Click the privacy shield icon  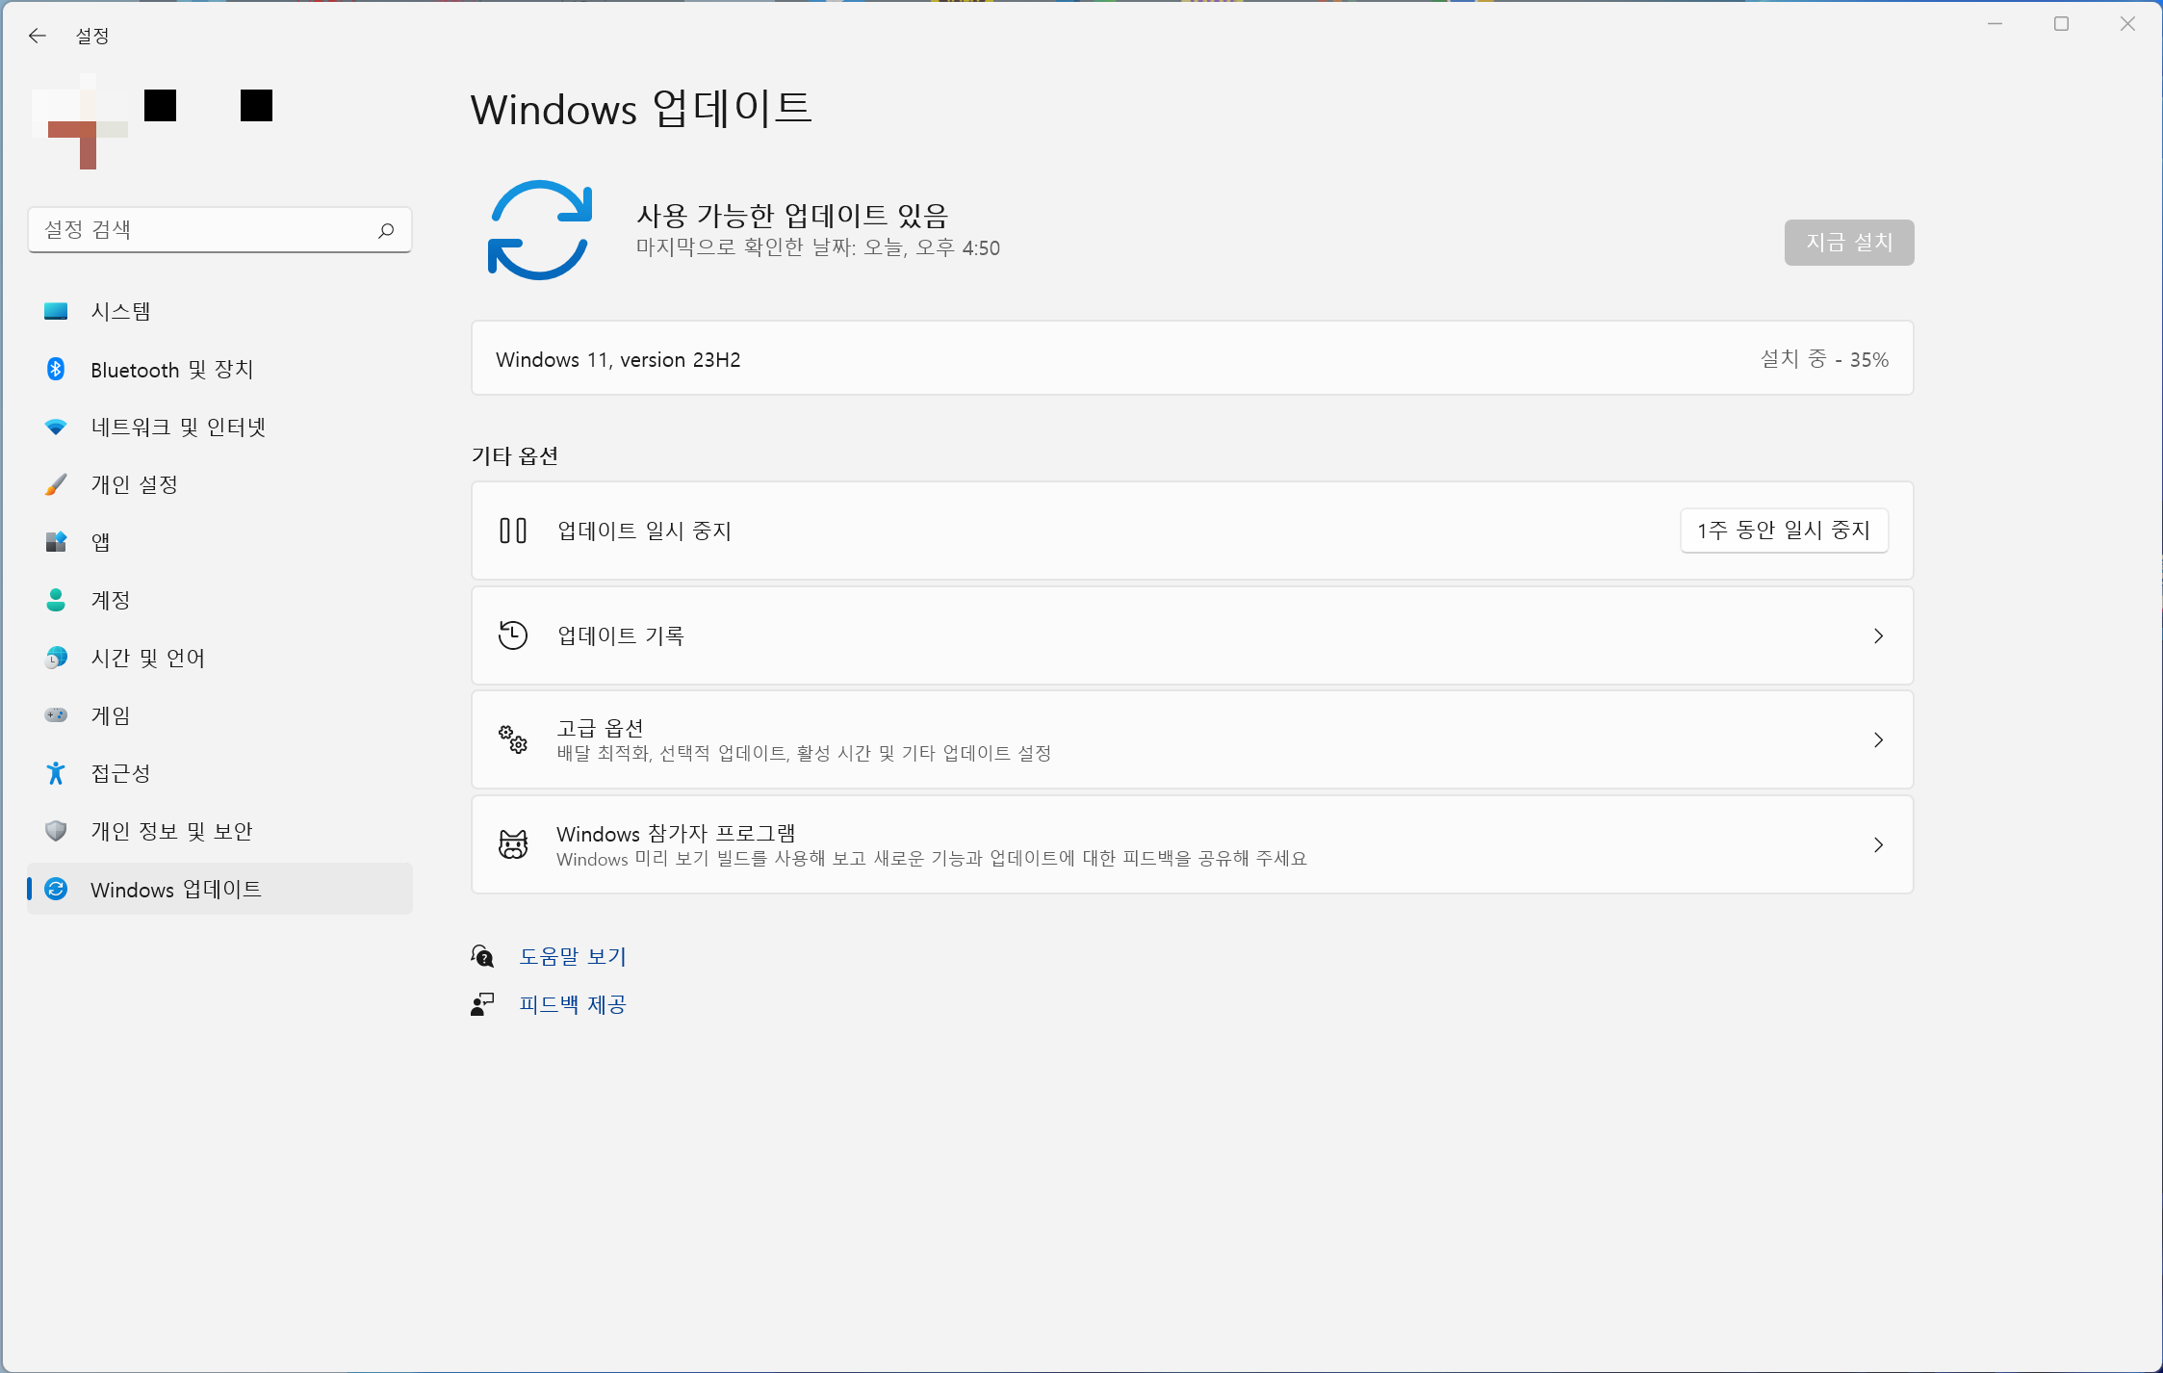(56, 831)
